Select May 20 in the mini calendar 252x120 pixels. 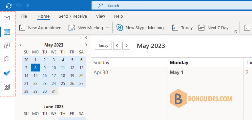tap(81, 75)
